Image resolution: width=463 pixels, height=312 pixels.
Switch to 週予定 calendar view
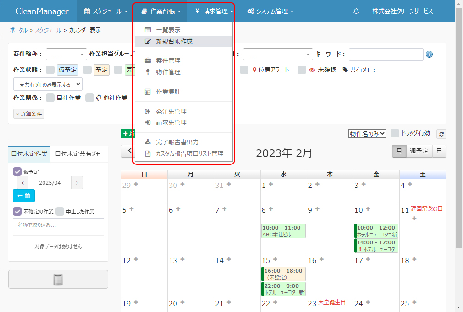419,151
